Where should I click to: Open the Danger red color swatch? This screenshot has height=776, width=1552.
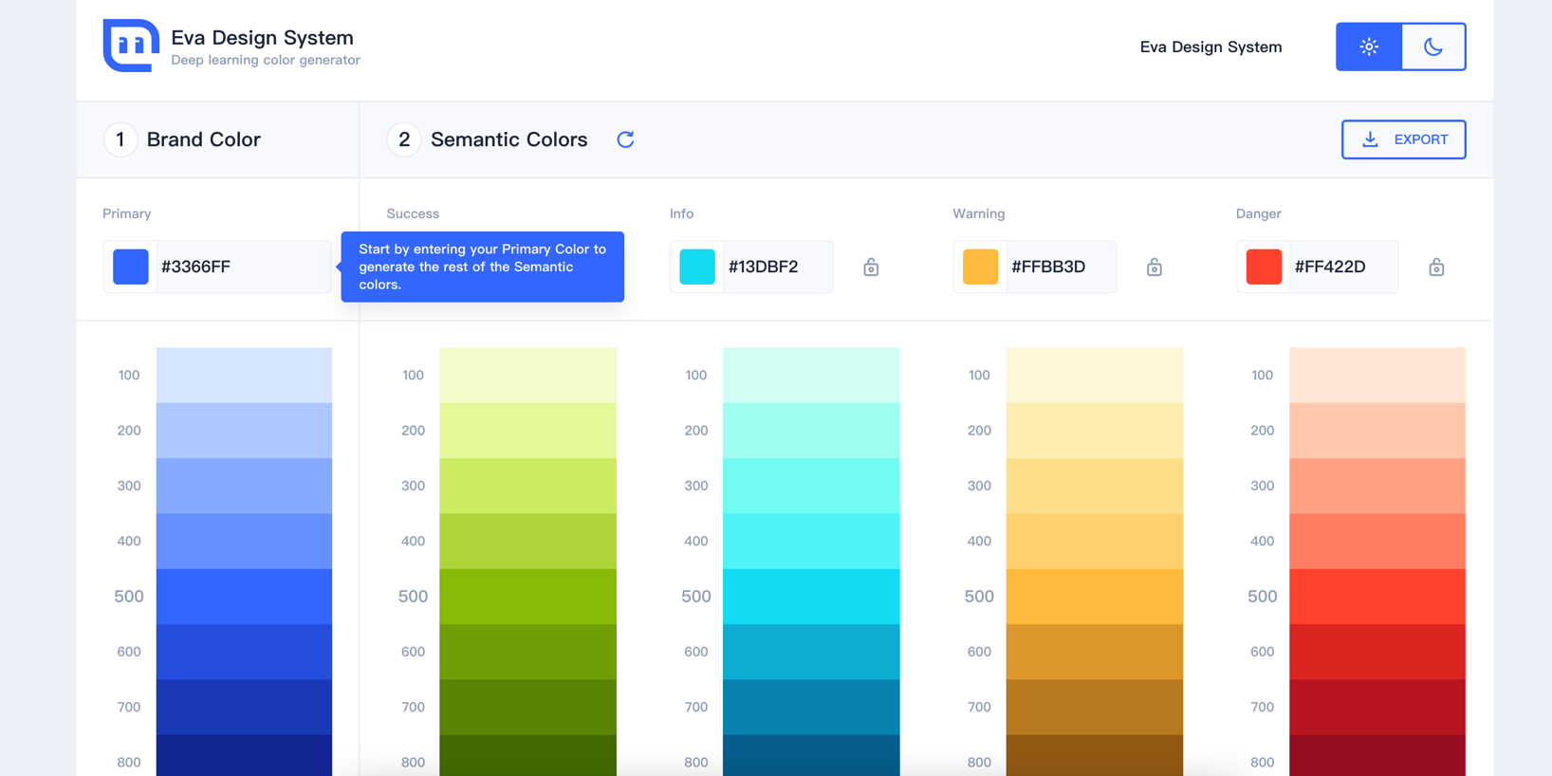(x=1264, y=267)
